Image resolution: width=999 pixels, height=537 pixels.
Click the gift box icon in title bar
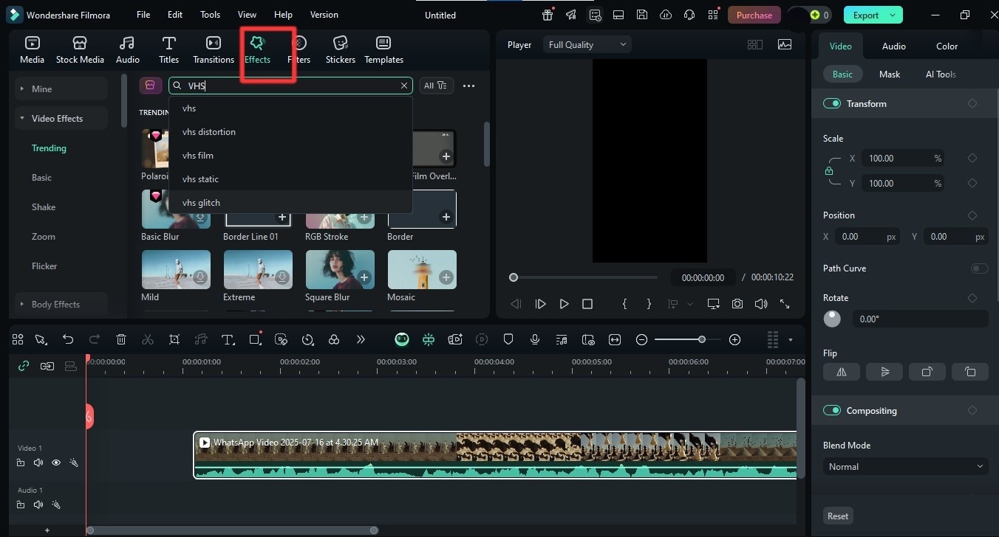[548, 15]
